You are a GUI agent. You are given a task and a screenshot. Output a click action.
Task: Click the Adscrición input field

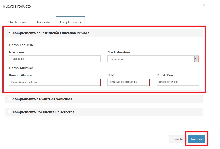[x=55, y=59]
